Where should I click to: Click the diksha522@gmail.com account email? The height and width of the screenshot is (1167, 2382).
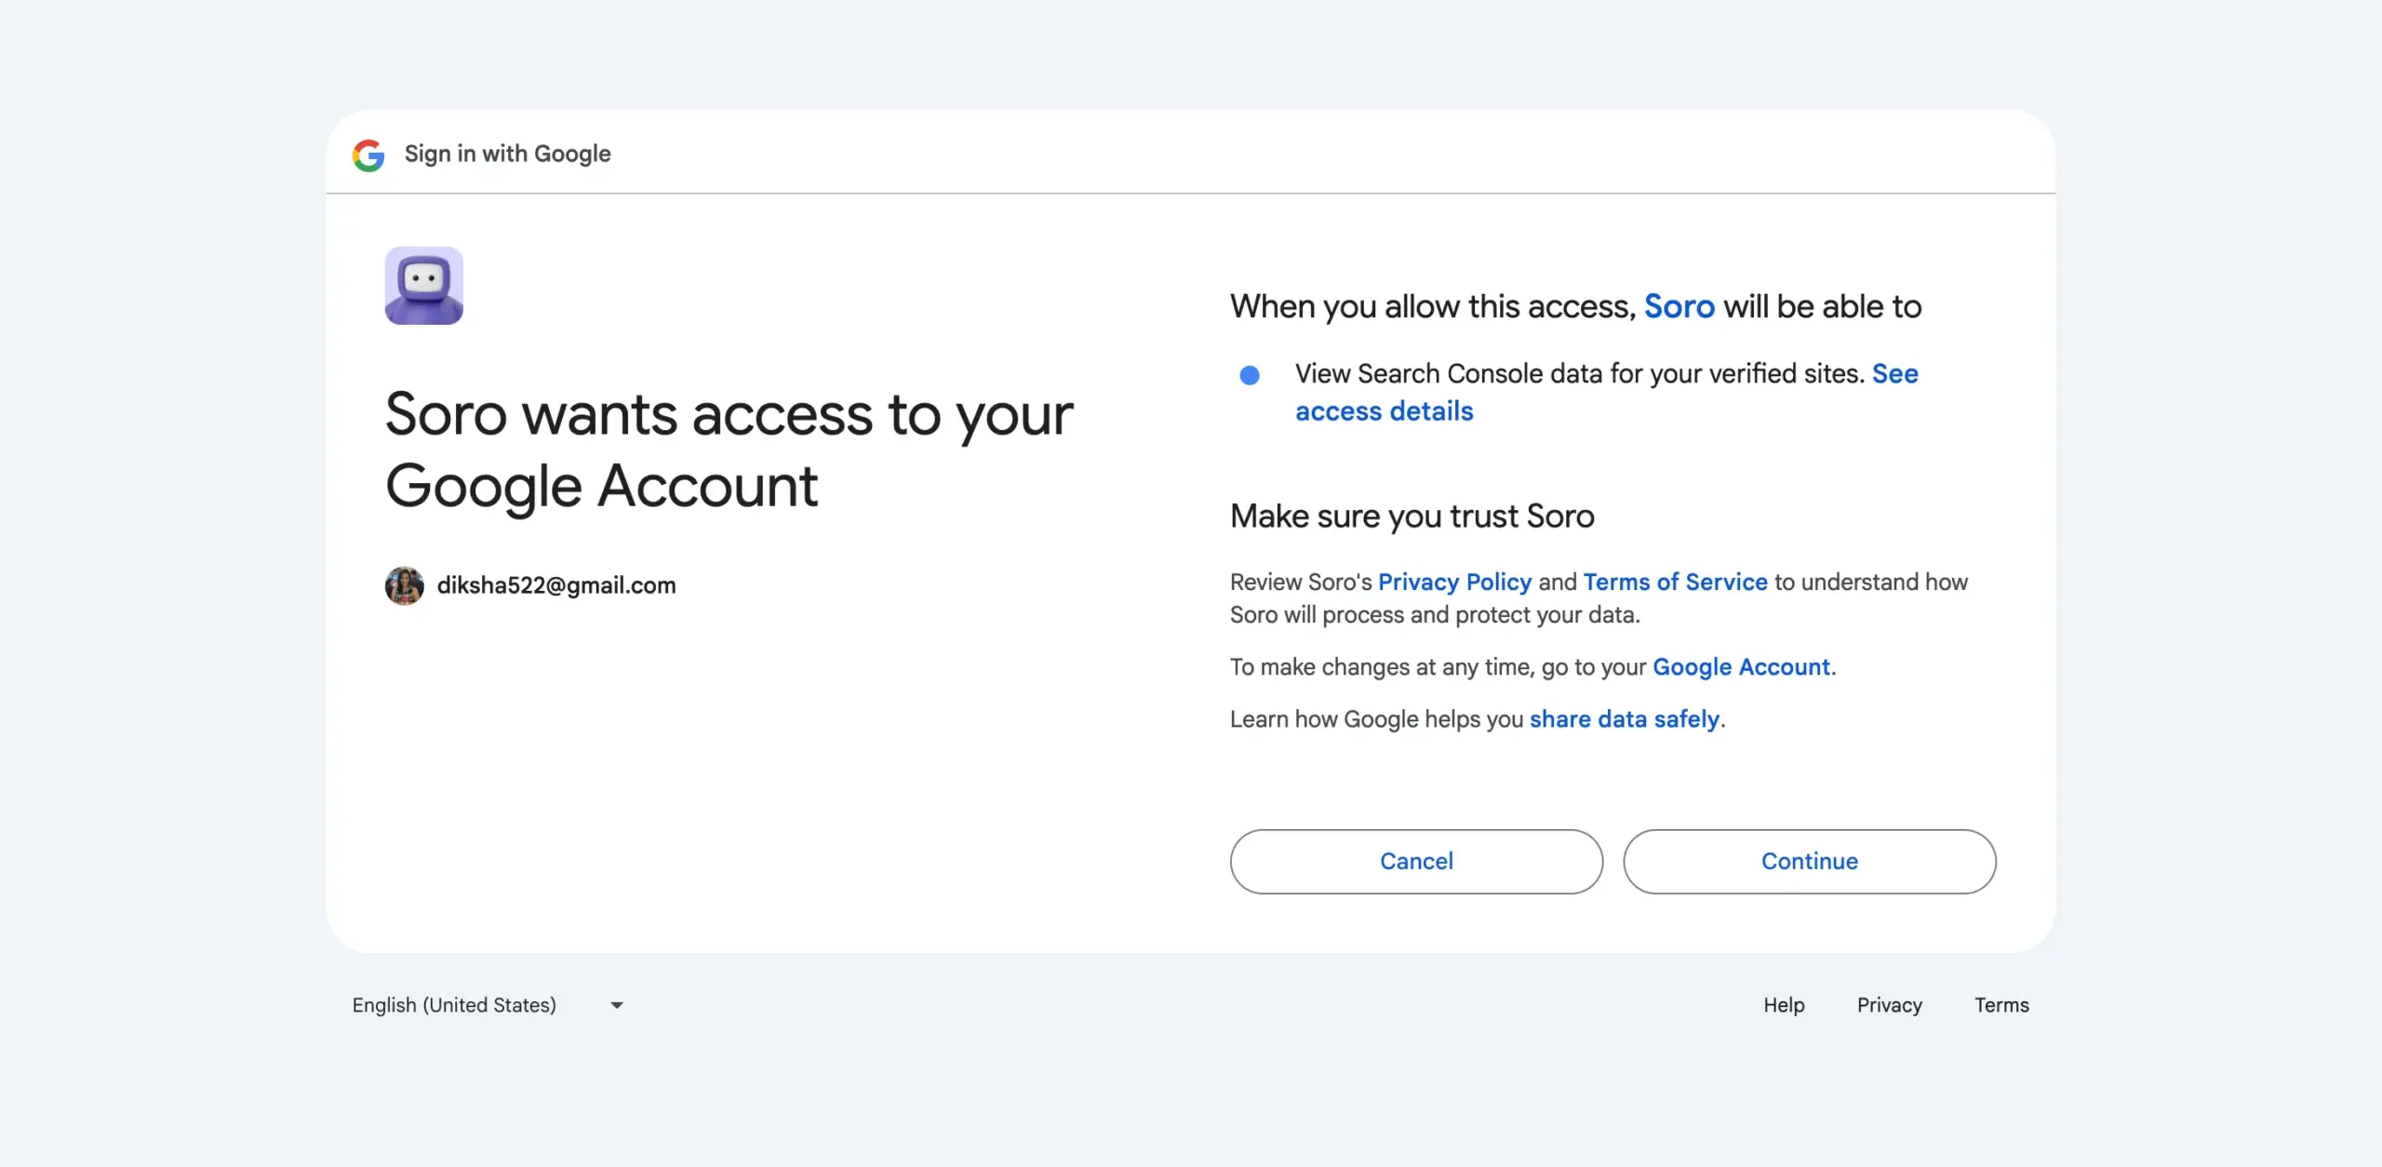pyautogui.click(x=556, y=585)
